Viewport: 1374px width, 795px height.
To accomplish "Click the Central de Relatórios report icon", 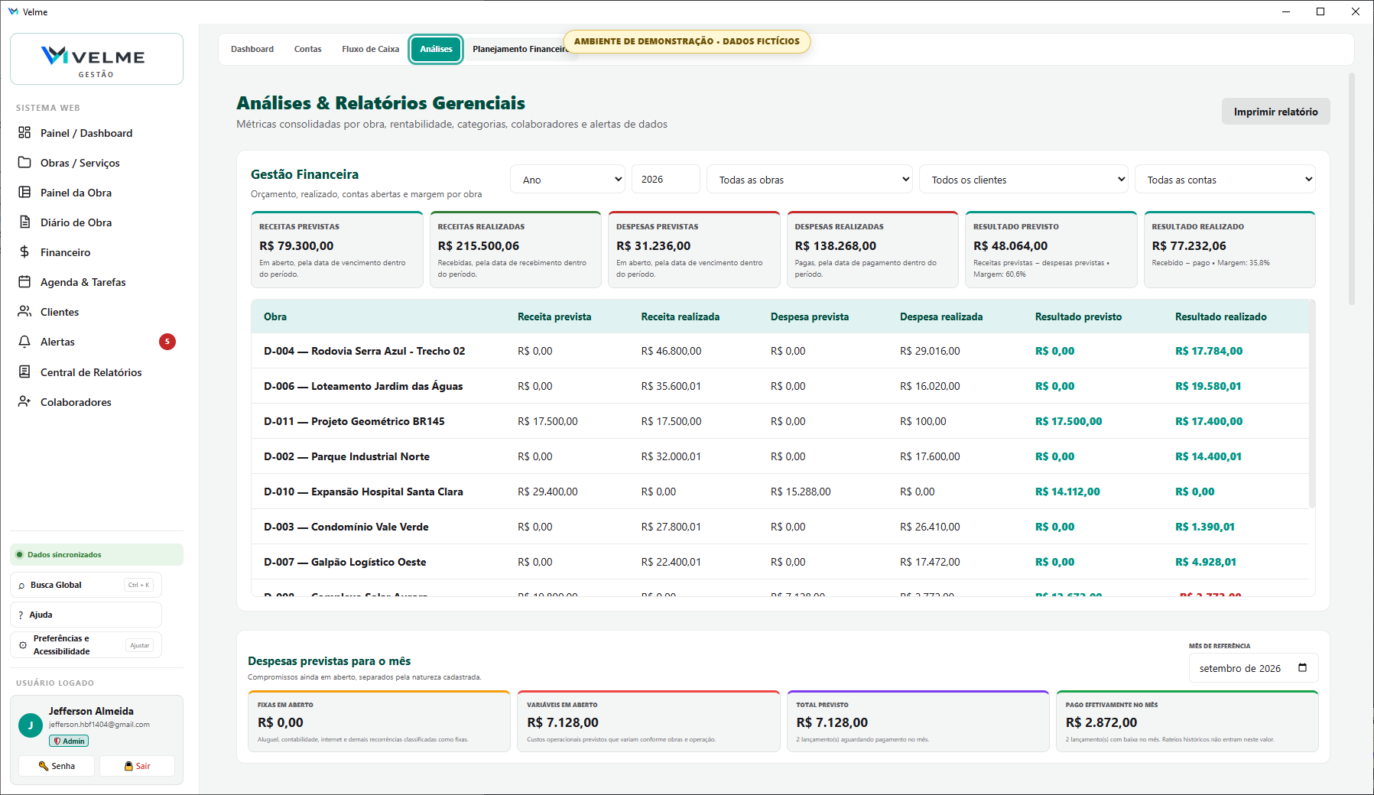I will (24, 372).
